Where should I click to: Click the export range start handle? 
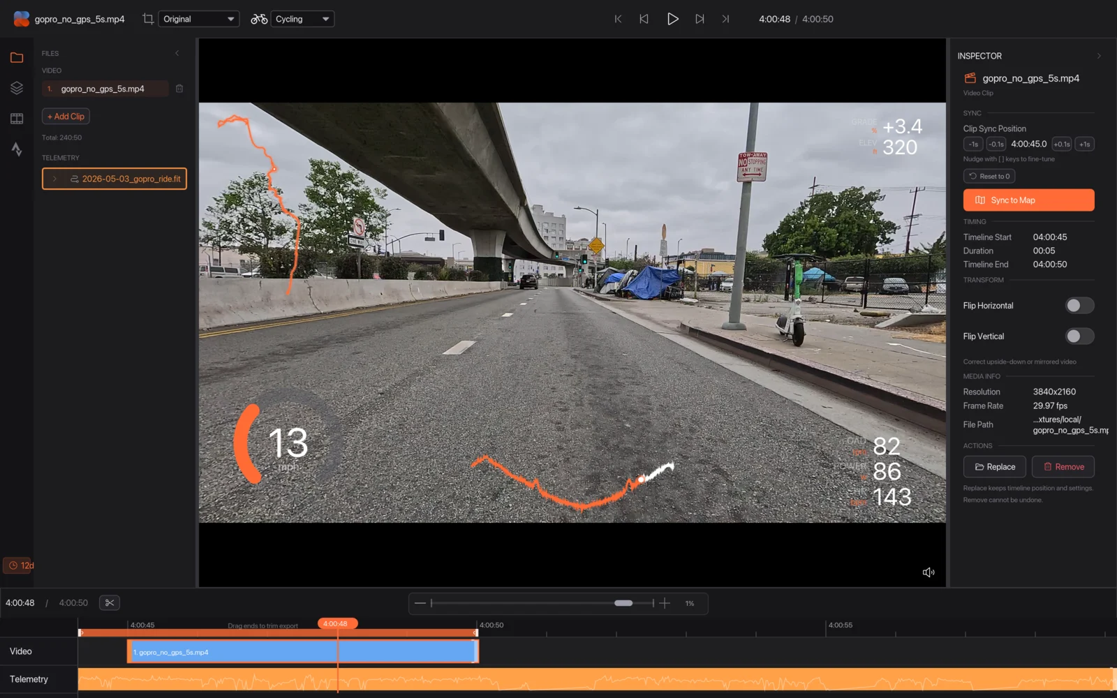tap(80, 632)
